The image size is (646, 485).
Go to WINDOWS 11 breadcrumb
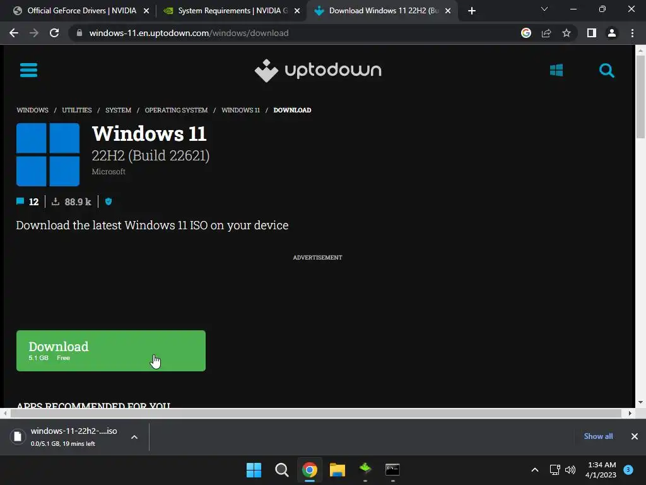[240, 110]
